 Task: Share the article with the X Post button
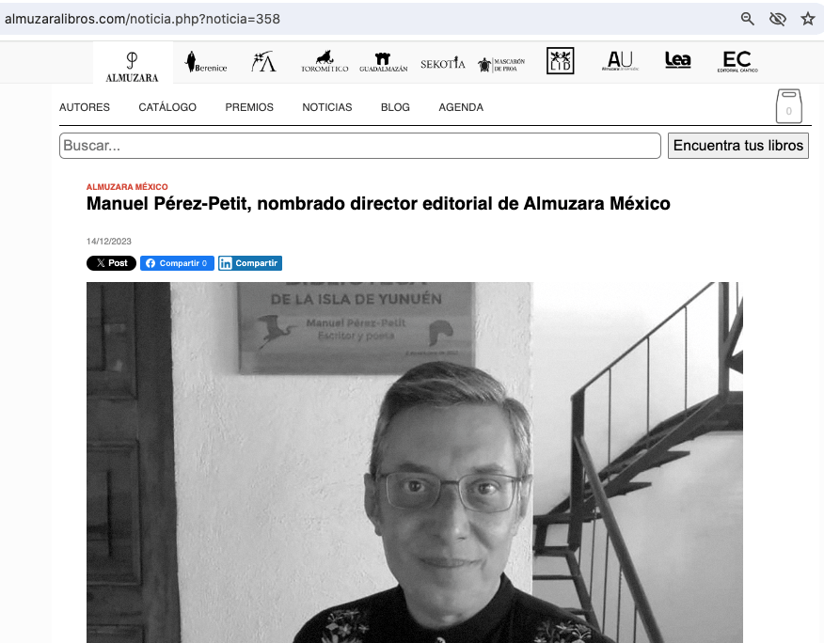click(x=111, y=263)
